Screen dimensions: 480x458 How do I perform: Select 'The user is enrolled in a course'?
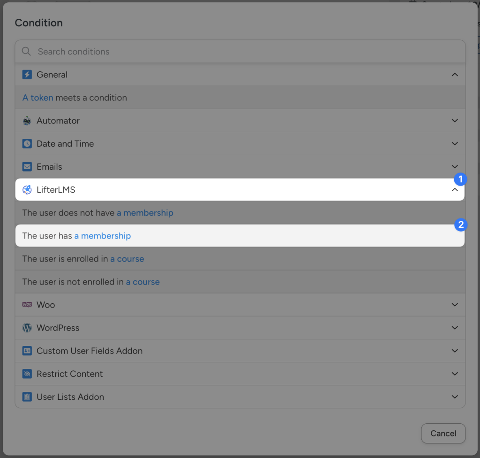coord(82,259)
